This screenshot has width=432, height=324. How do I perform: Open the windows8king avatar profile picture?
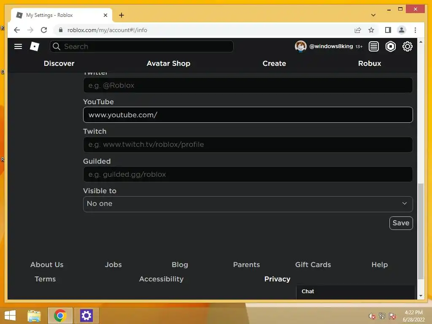click(300, 46)
